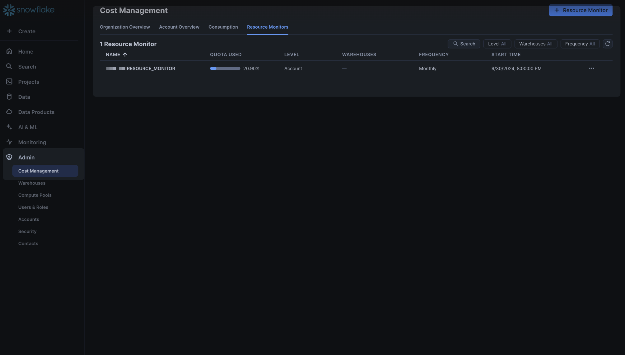This screenshot has height=355, width=625.
Task: Click the Account level cell
Action: 293,69
